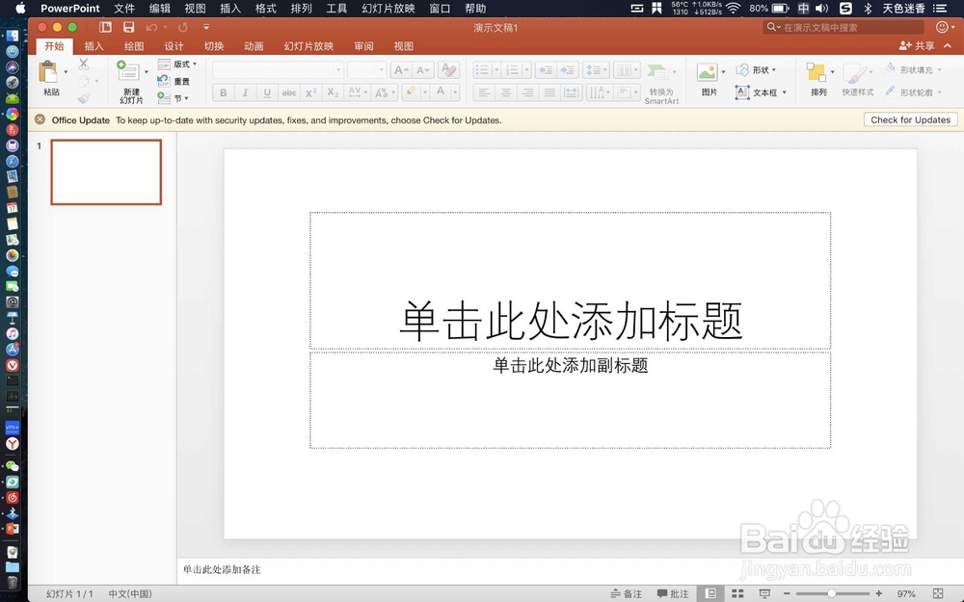Start slideshow from the status bar icon

tap(764, 593)
